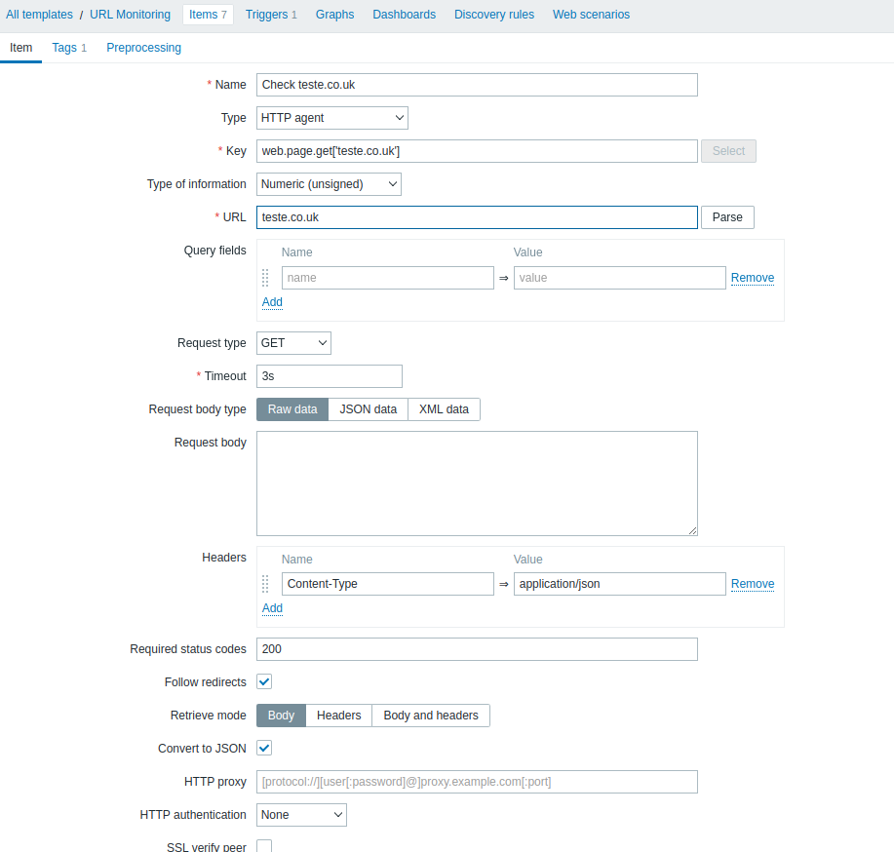This screenshot has height=852, width=894.
Task: Select JSON data request body type
Action: (x=368, y=409)
